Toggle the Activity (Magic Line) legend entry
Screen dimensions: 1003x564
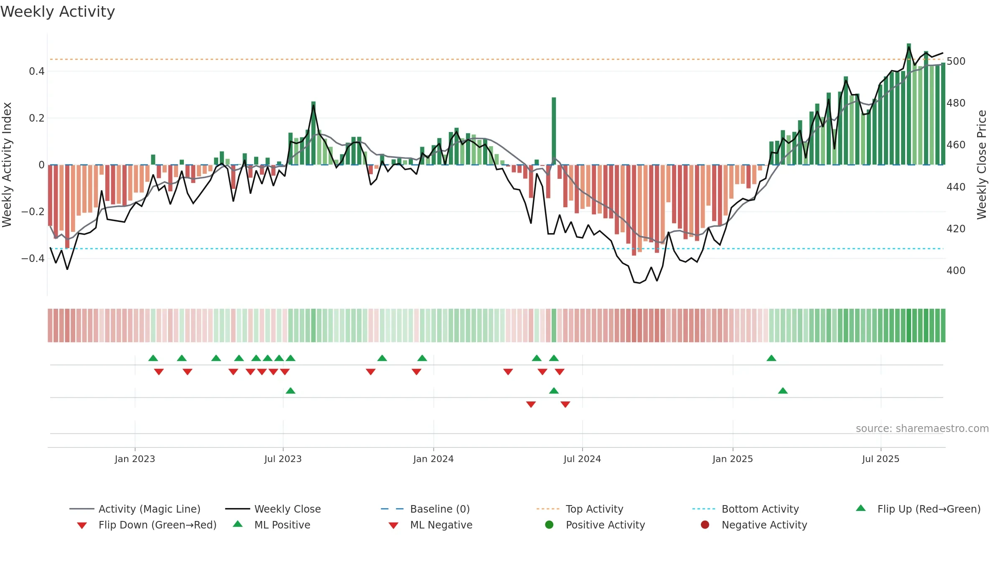tap(135, 509)
